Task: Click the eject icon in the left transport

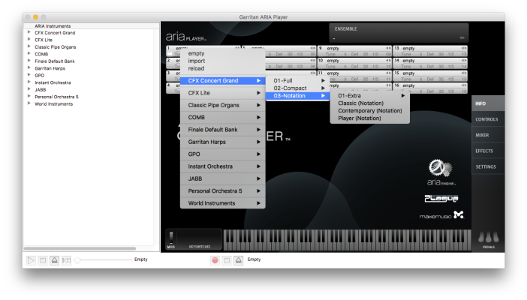Action: 55,260
